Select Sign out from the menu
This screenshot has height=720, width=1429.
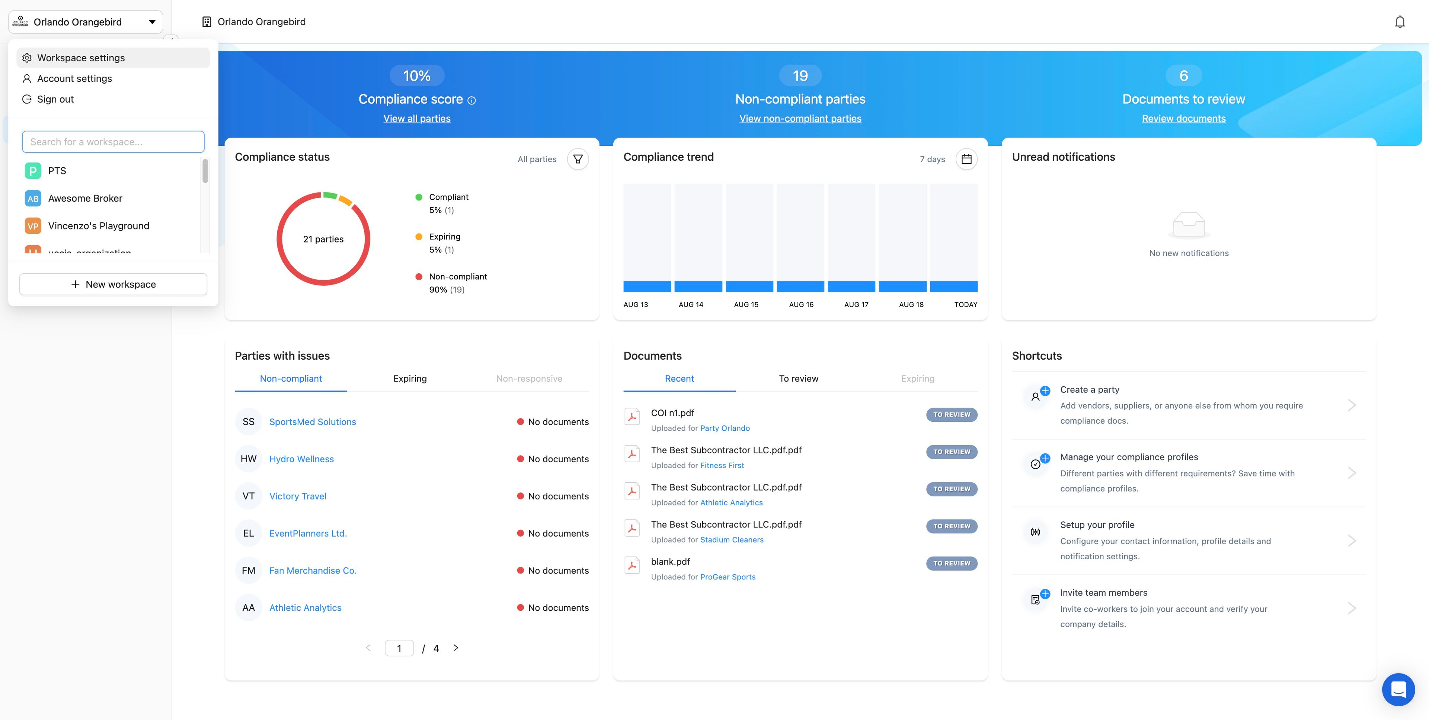[55, 99]
